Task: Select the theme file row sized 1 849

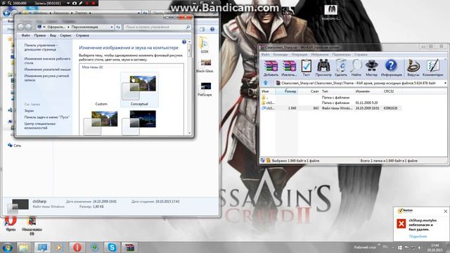Action: 330,108
